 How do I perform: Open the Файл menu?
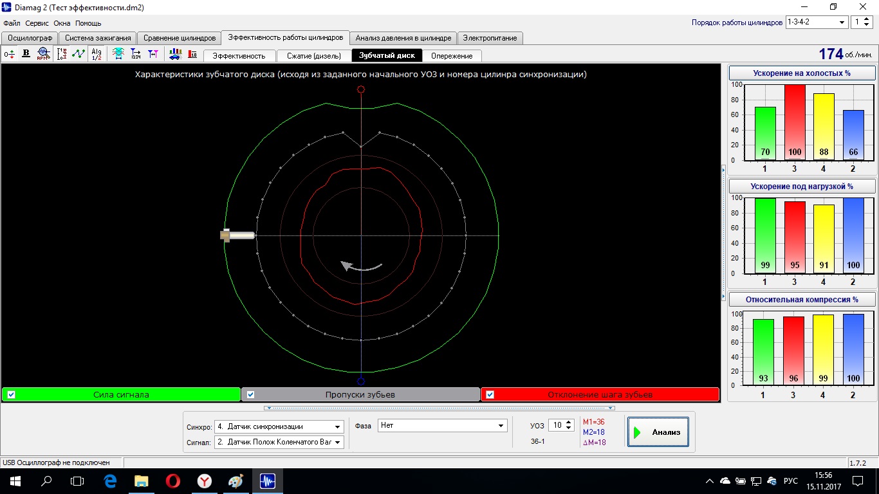coord(12,23)
